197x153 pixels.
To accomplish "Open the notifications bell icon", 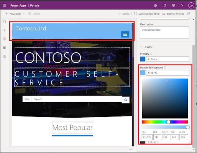I will pos(165,5).
